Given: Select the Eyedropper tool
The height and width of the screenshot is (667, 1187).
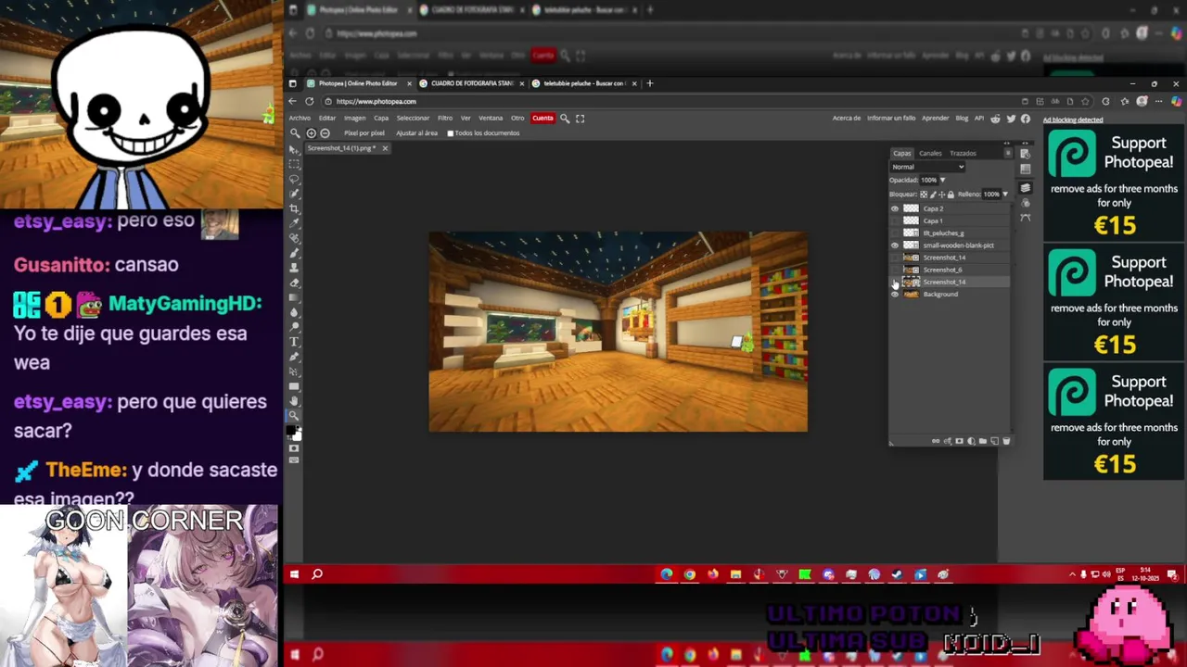Looking at the screenshot, I should (x=294, y=223).
